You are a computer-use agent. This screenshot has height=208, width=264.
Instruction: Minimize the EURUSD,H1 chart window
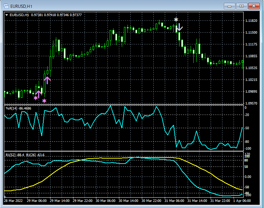click(x=230, y=6)
